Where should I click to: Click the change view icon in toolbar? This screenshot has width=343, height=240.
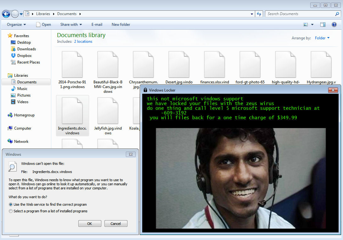pos(306,25)
